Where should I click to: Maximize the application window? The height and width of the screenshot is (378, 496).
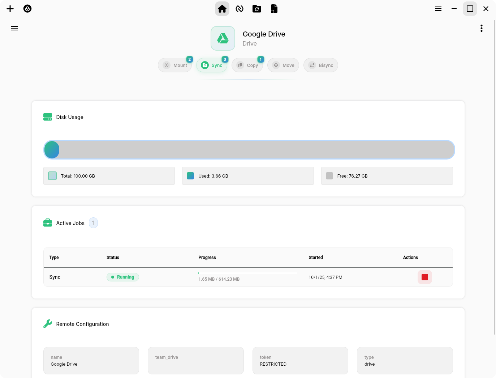coord(470,9)
